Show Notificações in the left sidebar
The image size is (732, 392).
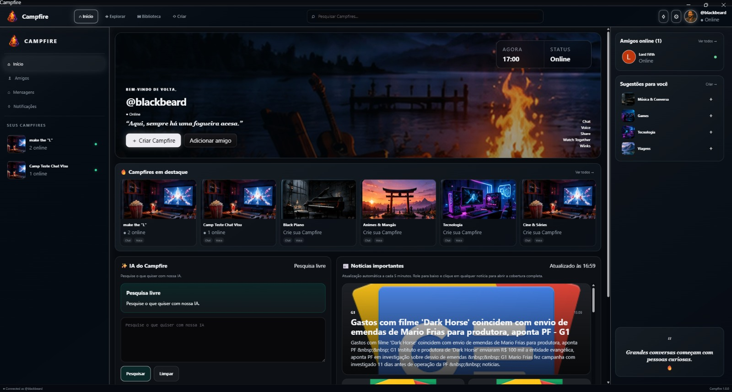[54, 107]
